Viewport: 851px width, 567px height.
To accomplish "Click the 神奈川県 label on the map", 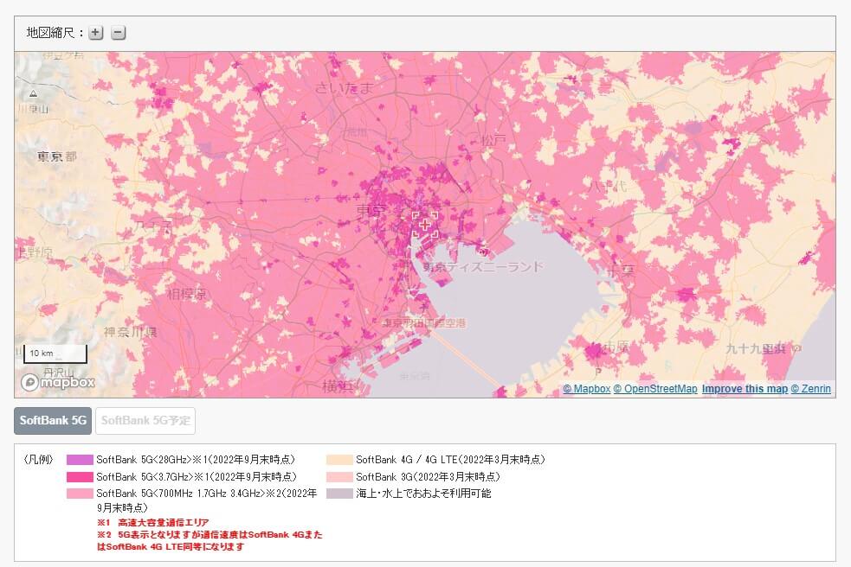I will [130, 332].
